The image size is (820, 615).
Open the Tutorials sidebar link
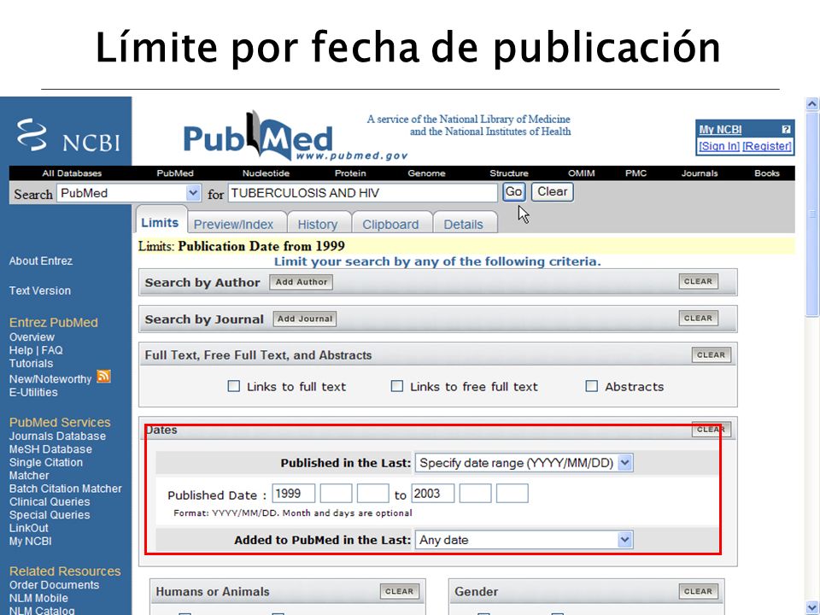pos(31,364)
